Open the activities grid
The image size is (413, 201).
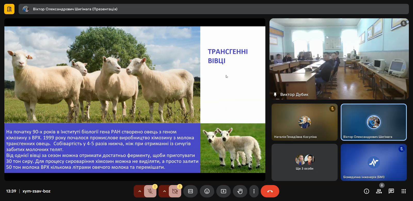[x=404, y=191]
